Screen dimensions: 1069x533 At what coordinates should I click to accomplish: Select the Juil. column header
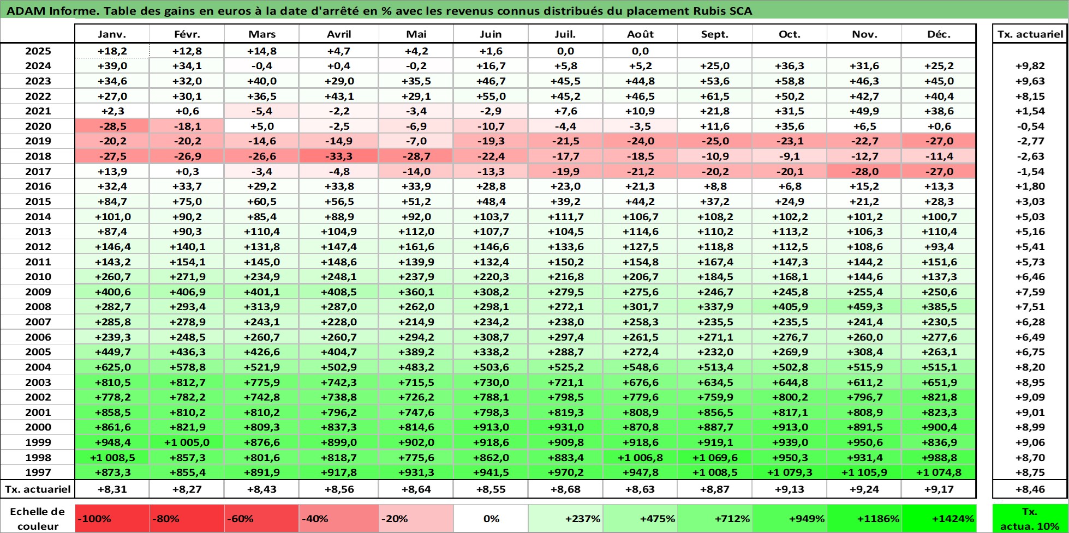tap(565, 34)
